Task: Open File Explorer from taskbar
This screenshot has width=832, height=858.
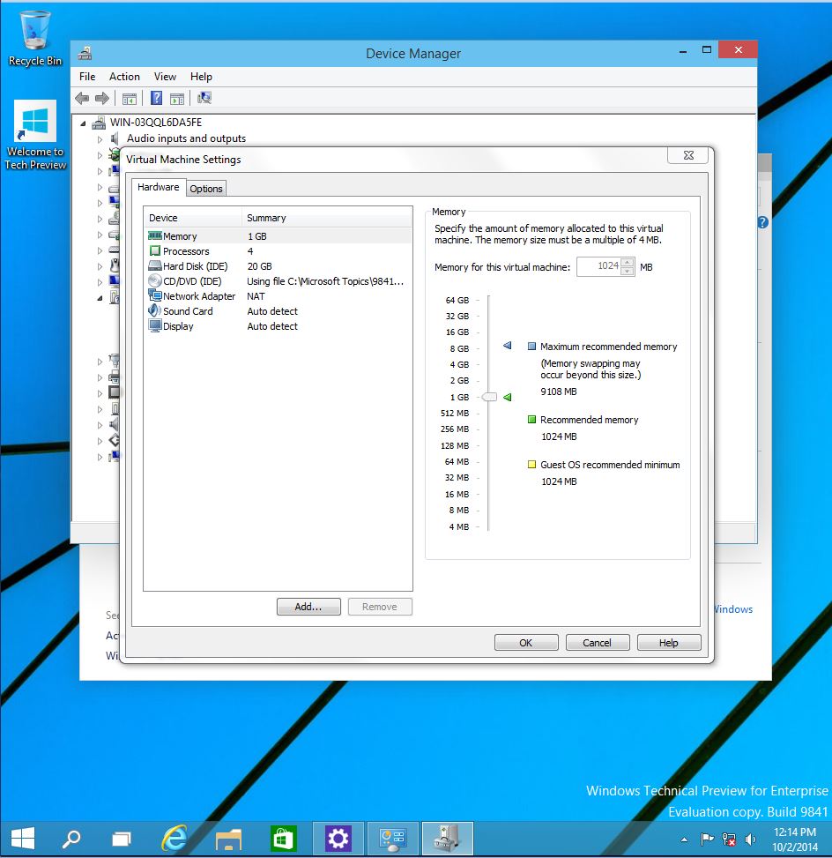Action: (228, 839)
